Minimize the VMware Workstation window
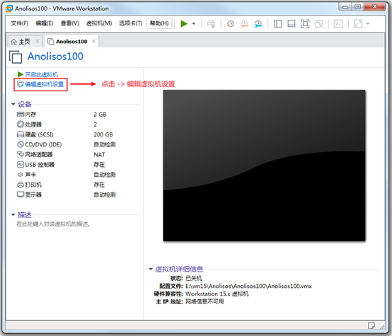Screen dimensions: 392x336 (x=345, y=7)
